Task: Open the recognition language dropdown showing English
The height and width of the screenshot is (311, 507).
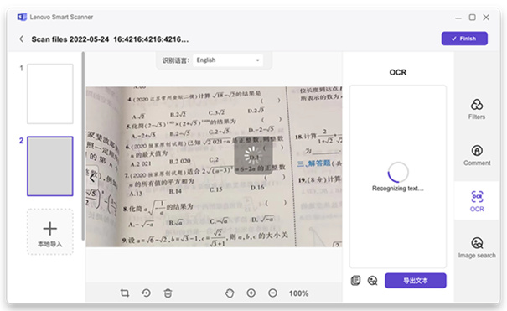Action: click(228, 60)
